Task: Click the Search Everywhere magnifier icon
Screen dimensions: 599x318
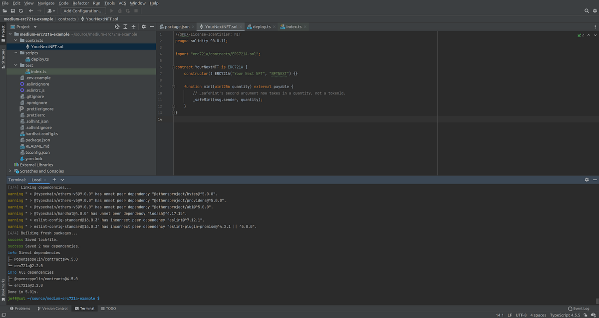Action: click(x=587, y=10)
